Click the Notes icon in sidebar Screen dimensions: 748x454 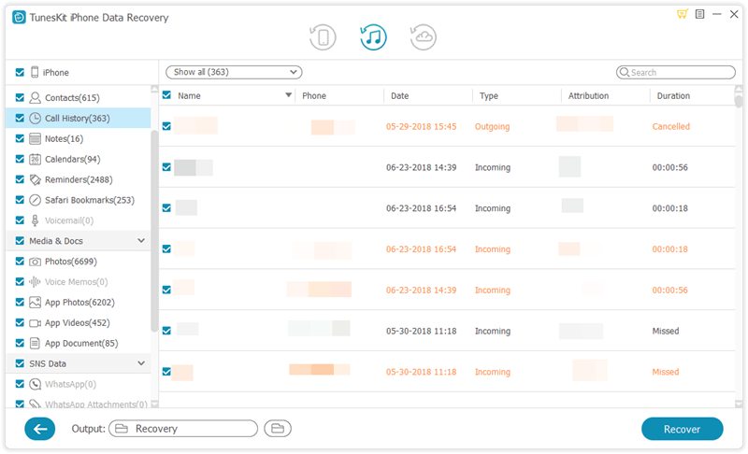tap(35, 138)
